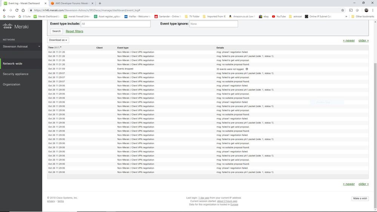Image resolution: width=377 pixels, height=212 pixels.
Task: Select the Oct 26 11:31:09 timestamp
Action: click(x=57, y=69)
